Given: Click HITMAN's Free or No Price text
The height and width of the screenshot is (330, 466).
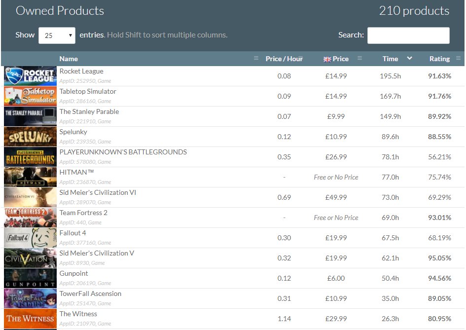Looking at the screenshot, I should (336, 177).
